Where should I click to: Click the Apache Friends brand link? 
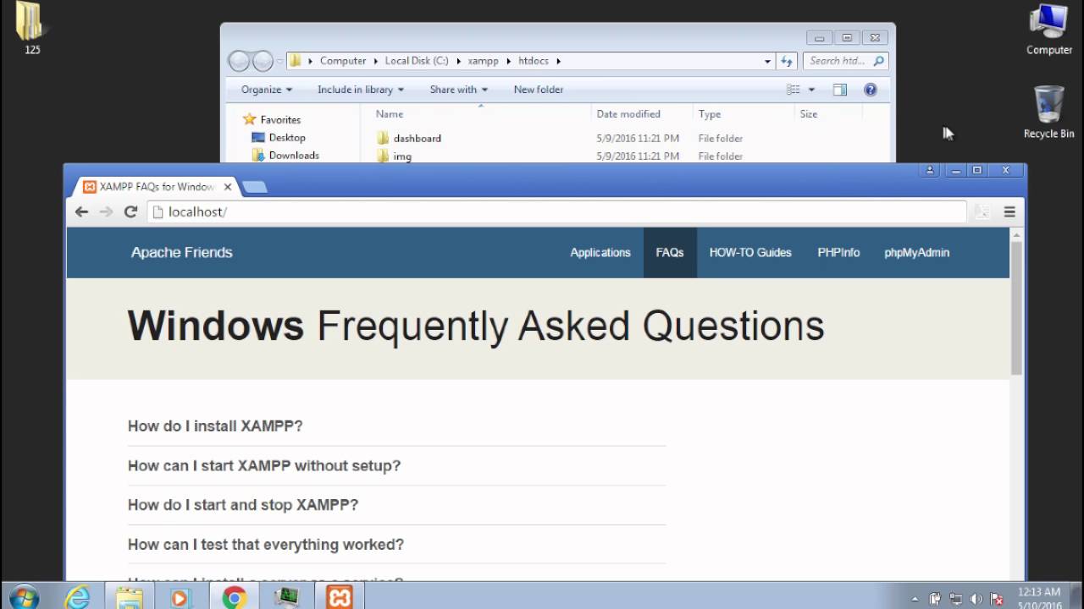pyautogui.click(x=181, y=252)
